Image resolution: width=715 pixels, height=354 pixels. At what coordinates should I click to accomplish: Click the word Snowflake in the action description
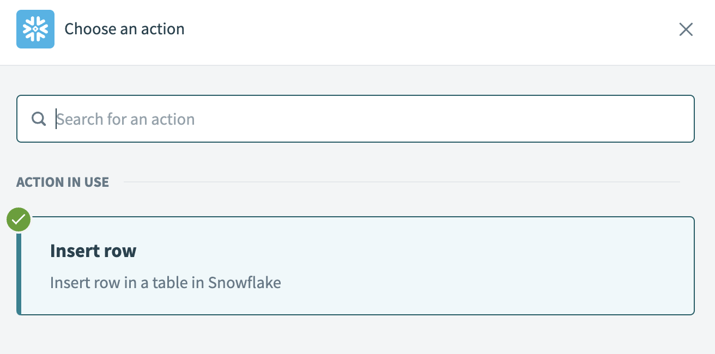point(245,283)
